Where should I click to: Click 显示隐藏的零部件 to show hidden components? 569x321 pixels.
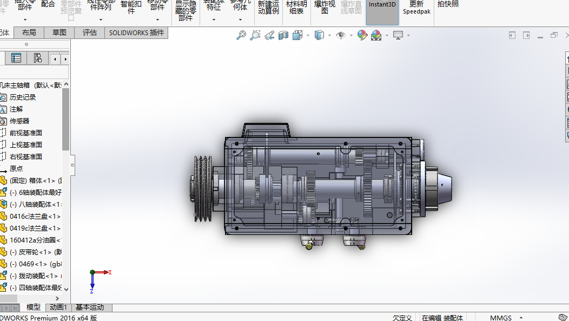pos(186,11)
